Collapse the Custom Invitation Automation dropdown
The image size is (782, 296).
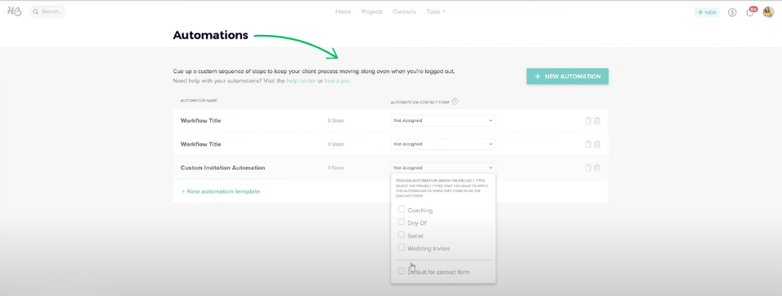pyautogui.click(x=443, y=168)
